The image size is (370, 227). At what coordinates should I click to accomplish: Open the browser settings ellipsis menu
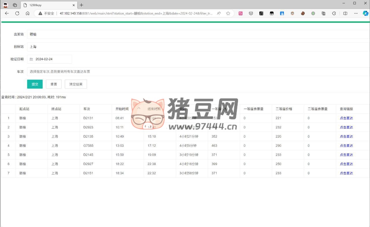click(x=356, y=13)
